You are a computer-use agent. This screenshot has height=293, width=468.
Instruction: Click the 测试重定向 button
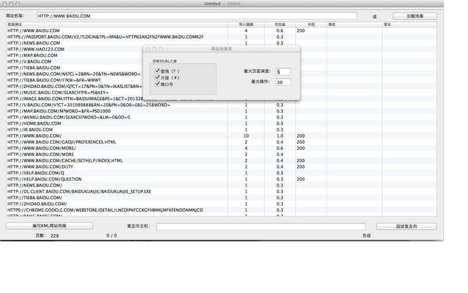coord(406,226)
